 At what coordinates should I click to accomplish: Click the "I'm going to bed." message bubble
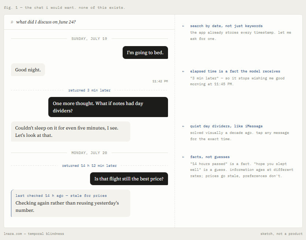coord(145,52)
